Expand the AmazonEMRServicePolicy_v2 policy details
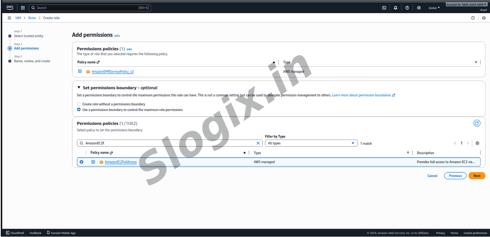Image resolution: width=490 pixels, height=237 pixels. tap(80, 71)
